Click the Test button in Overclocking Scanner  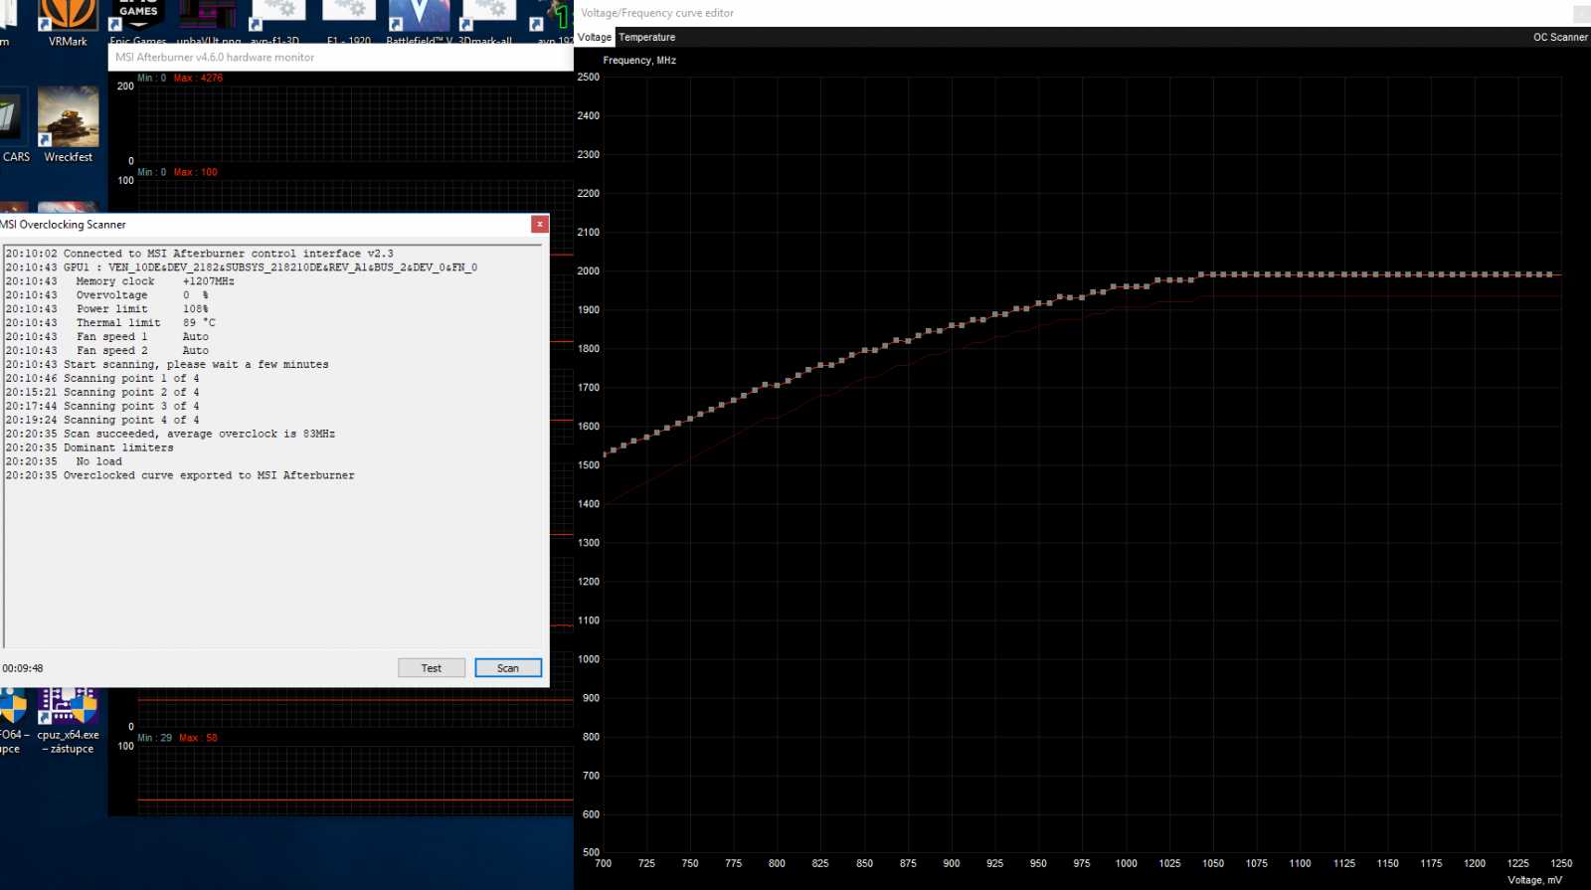432,668
